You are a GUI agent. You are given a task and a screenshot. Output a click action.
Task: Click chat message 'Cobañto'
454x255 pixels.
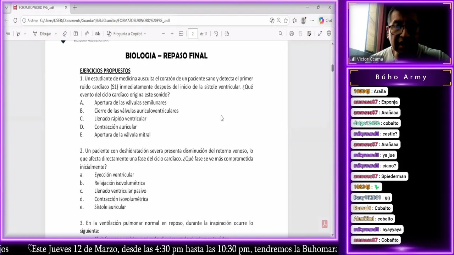tap(376, 240)
